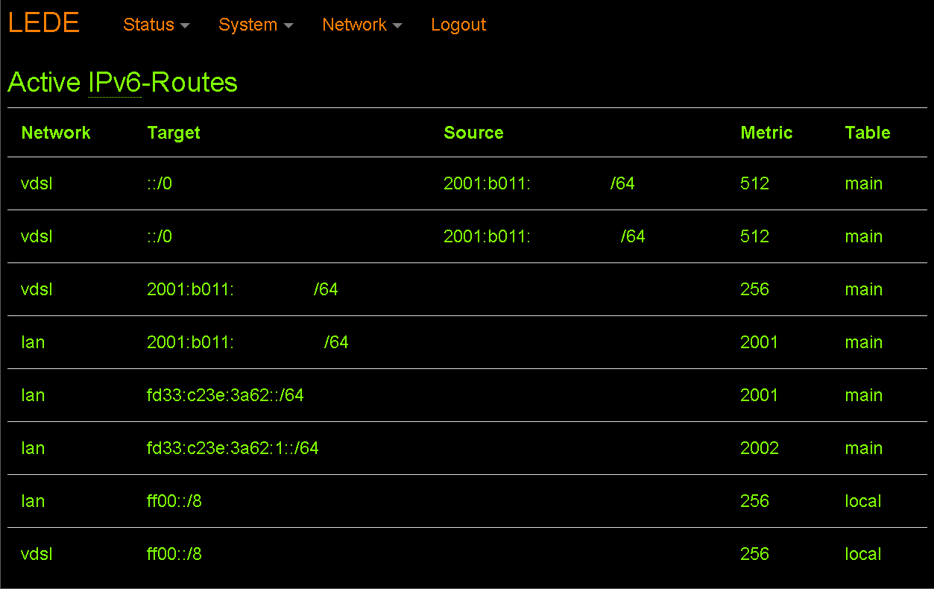The image size is (934, 589).
Task: Select ff00::/8 target in the vdsl row
Action: (174, 554)
